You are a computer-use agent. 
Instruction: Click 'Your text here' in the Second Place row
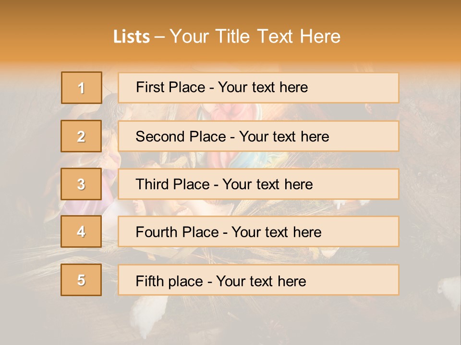pos(284,137)
